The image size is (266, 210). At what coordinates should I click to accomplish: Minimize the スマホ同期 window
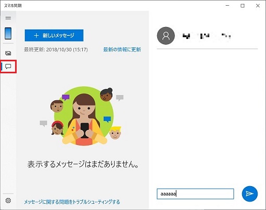pos(227,6)
